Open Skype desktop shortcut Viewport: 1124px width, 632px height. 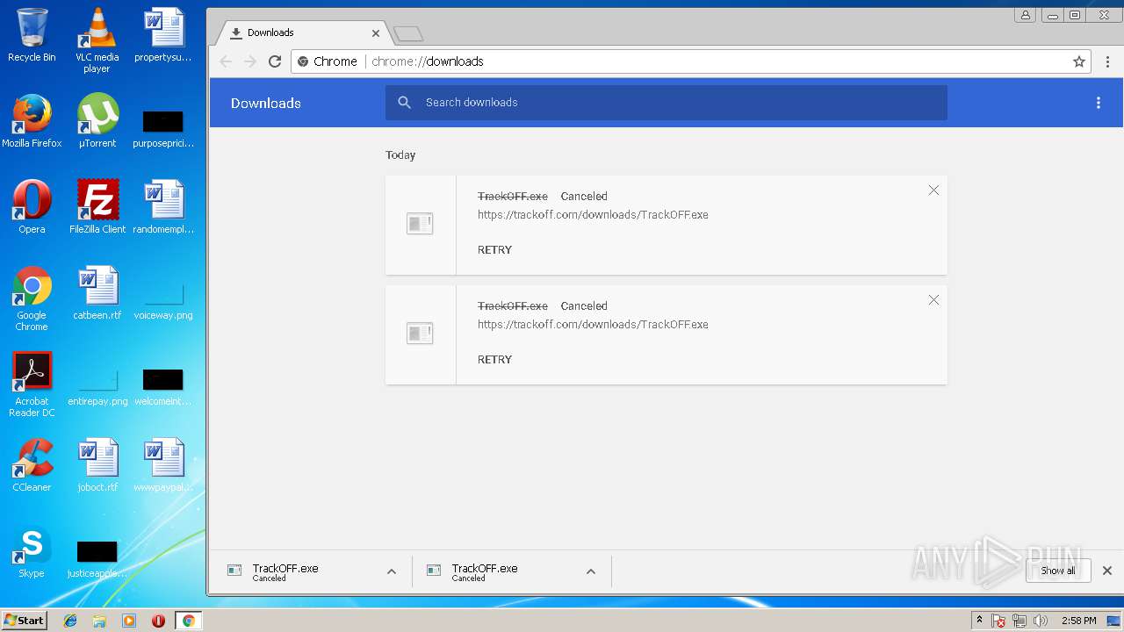pos(32,551)
